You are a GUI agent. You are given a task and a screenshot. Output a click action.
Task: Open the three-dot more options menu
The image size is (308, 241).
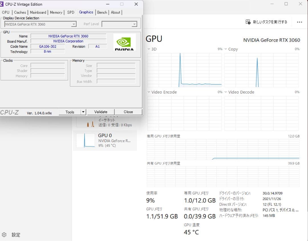coord(299,22)
